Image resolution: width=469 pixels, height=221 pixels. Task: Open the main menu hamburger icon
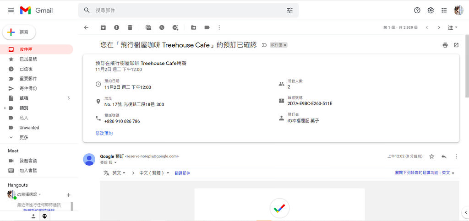pos(11,11)
